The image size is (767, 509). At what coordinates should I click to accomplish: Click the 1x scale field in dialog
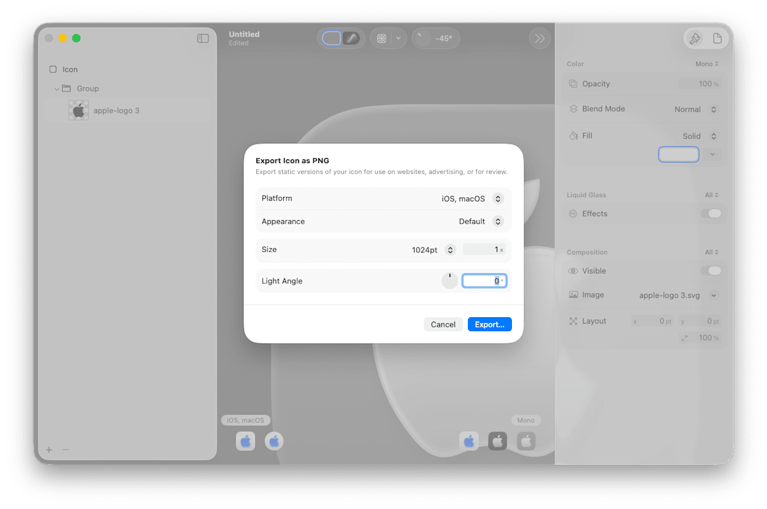(484, 250)
